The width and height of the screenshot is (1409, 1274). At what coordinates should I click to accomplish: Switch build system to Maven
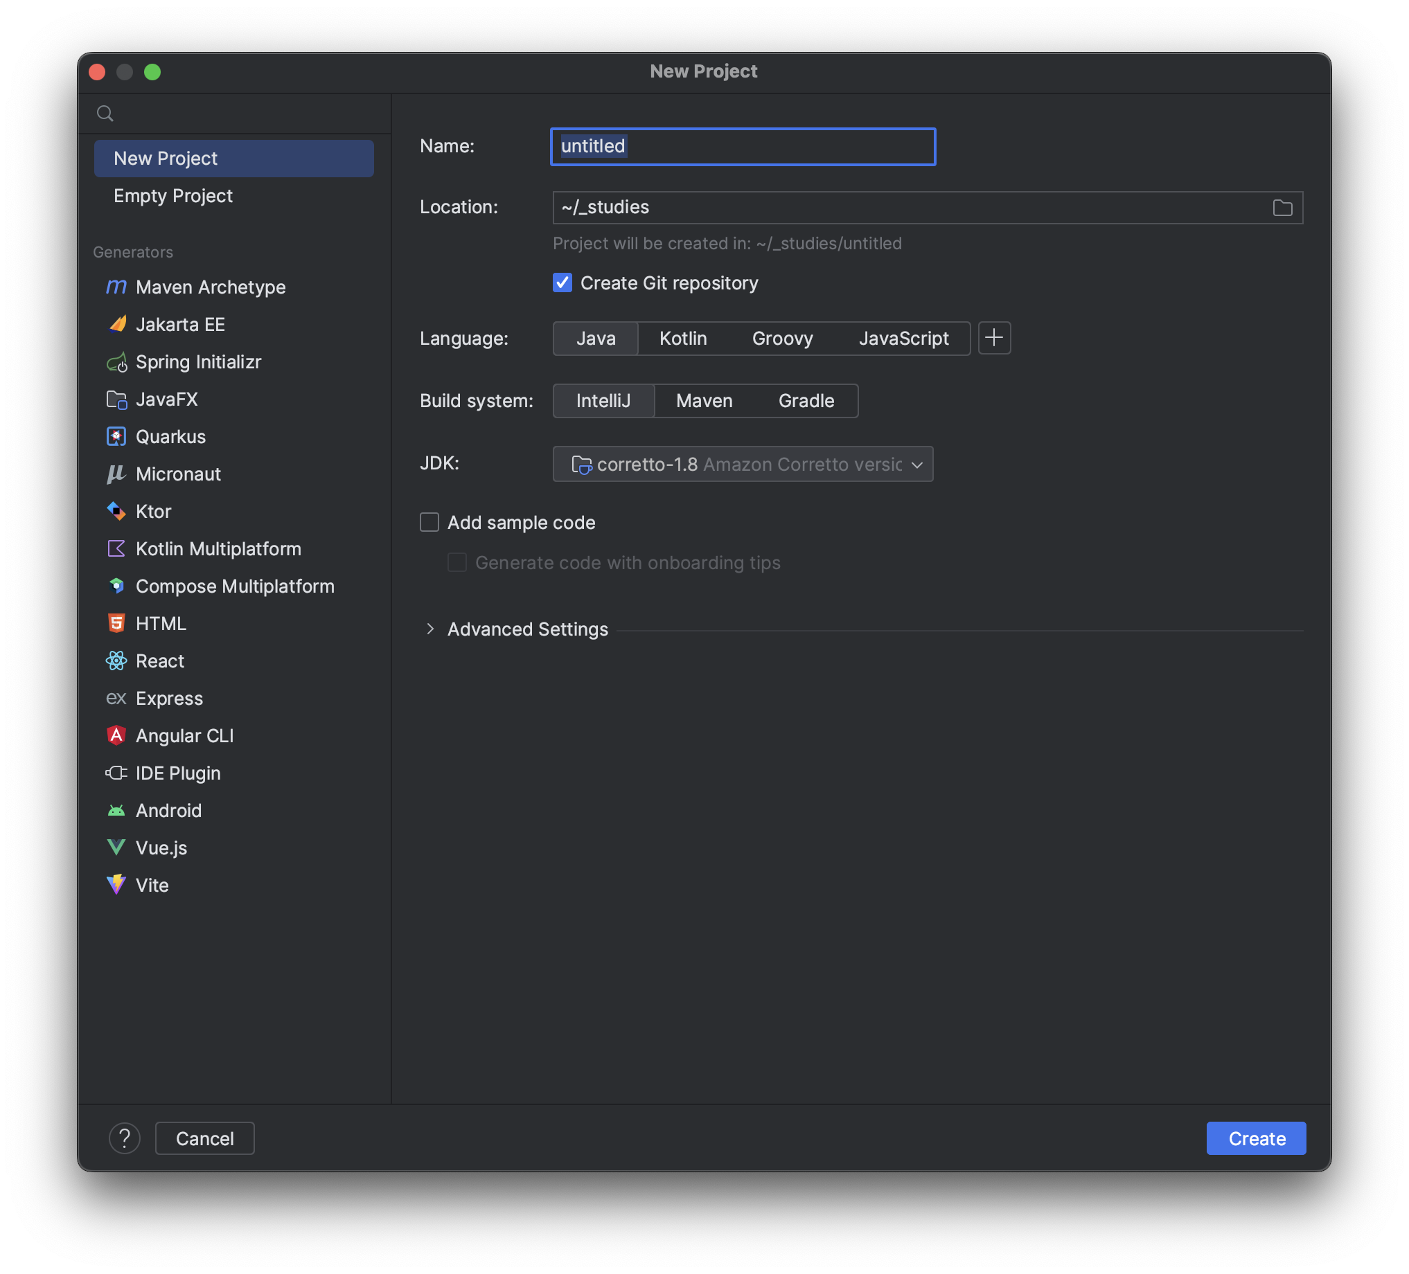click(704, 401)
